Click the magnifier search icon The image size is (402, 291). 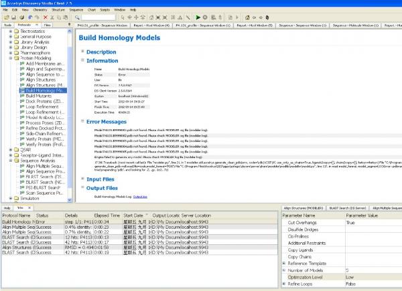[77, 17]
